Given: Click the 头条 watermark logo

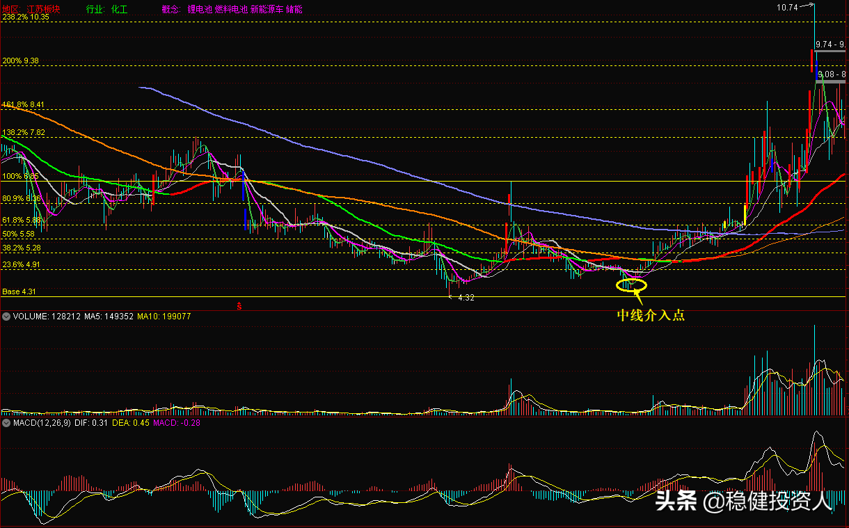Looking at the screenshot, I should [x=676, y=500].
